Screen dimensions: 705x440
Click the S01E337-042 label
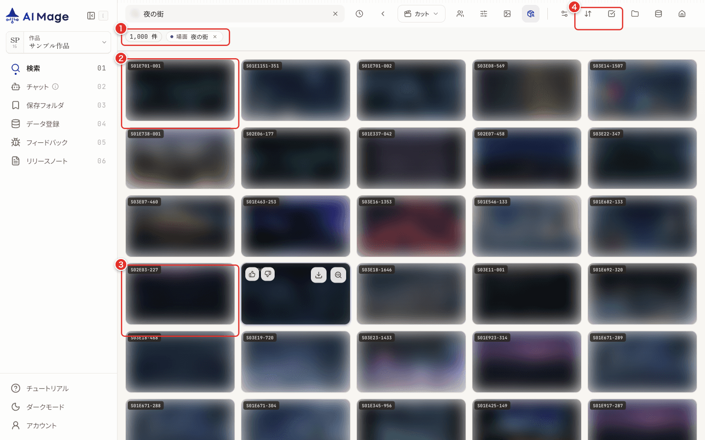coord(377,134)
